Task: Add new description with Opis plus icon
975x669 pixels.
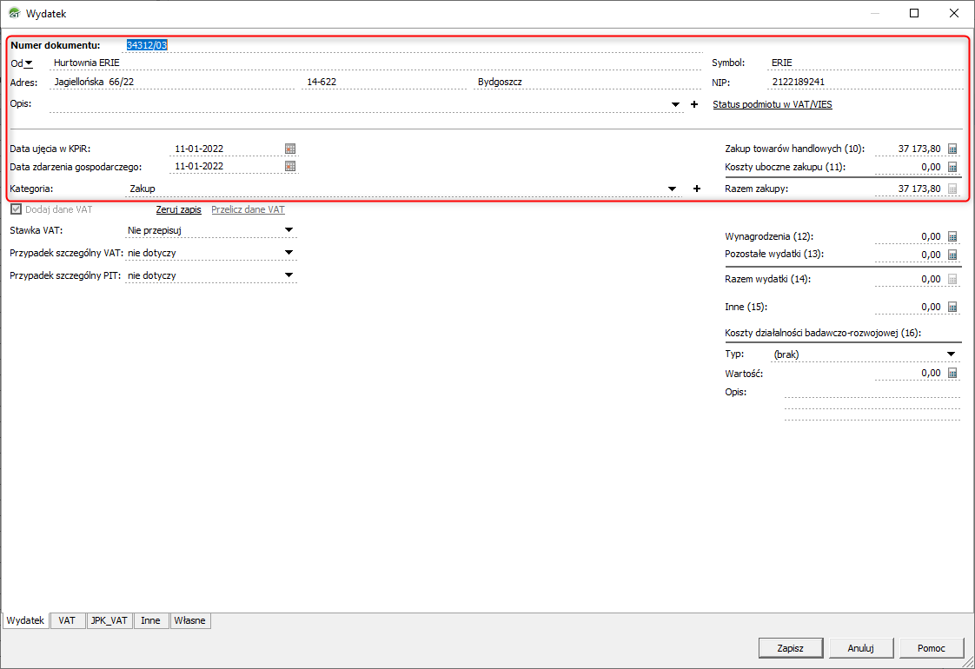Action: click(x=694, y=104)
